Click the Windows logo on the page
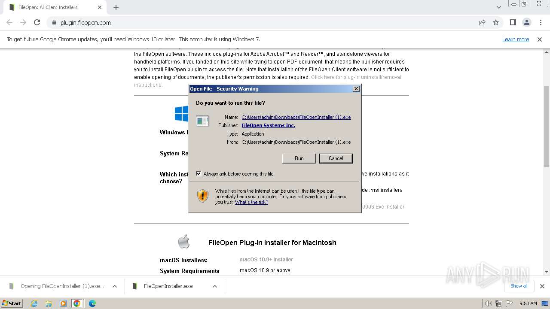Screen dimensions: 550x309 coord(181,114)
